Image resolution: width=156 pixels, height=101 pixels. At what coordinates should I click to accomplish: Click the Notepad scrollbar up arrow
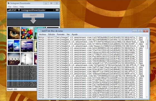[147, 38]
